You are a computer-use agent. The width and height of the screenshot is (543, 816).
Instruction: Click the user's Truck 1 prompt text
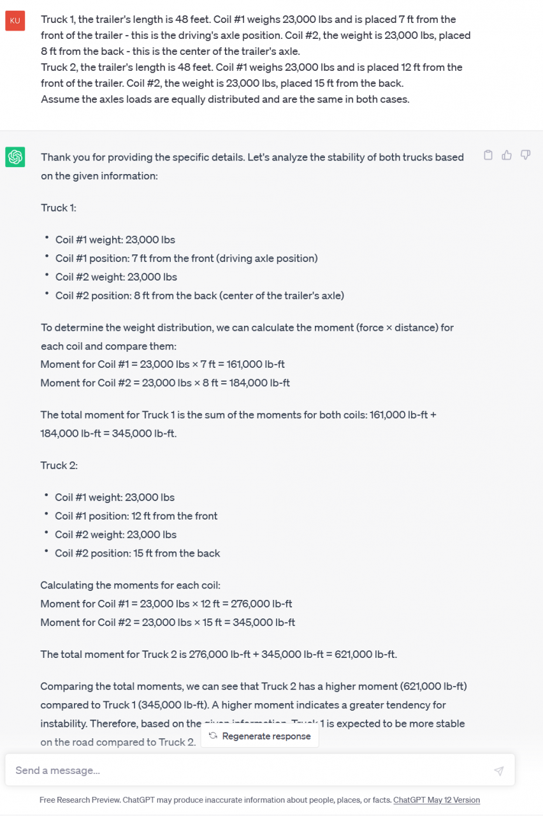point(249,20)
